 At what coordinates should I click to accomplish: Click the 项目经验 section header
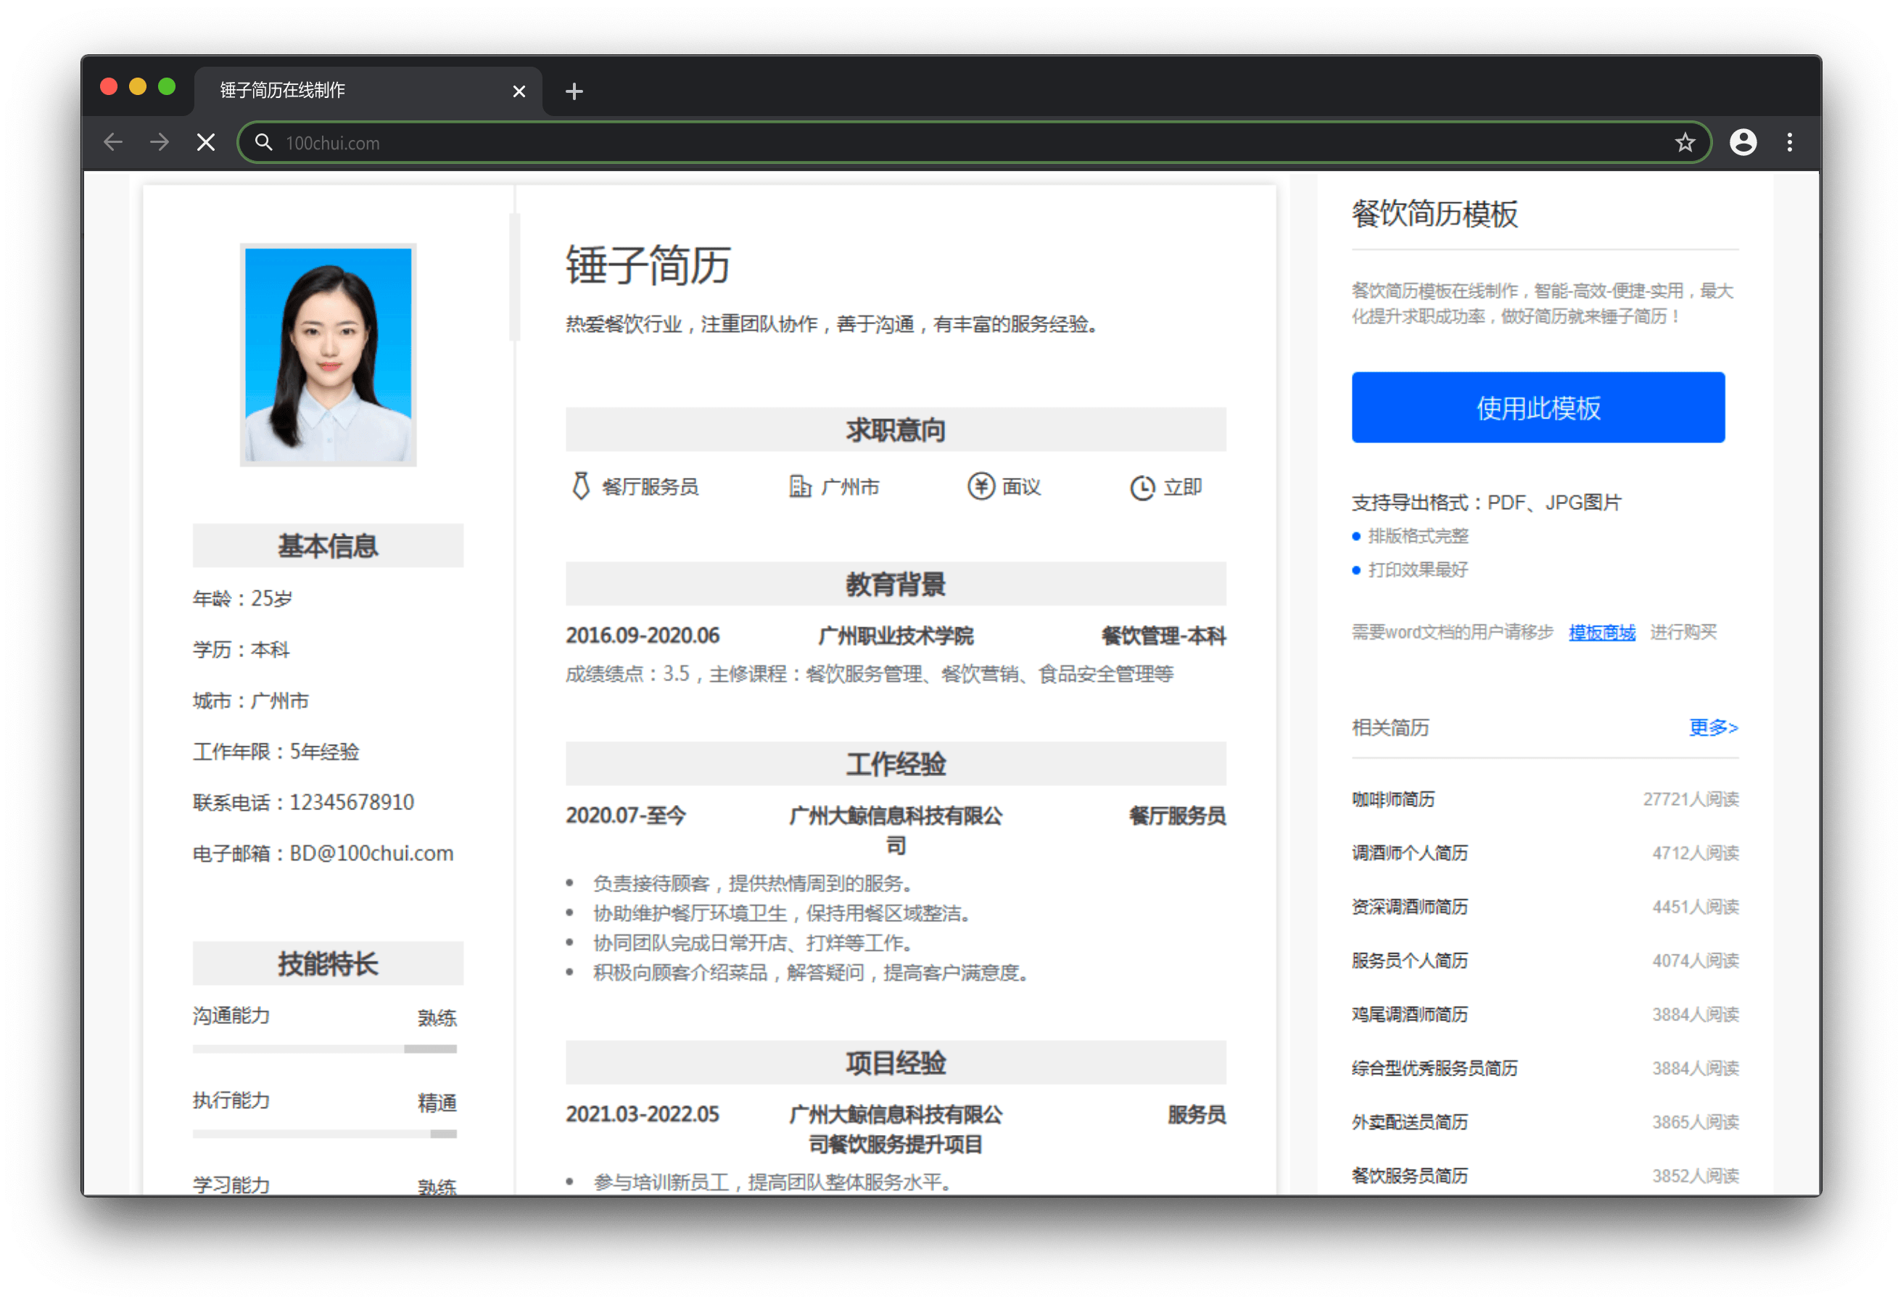click(895, 1062)
